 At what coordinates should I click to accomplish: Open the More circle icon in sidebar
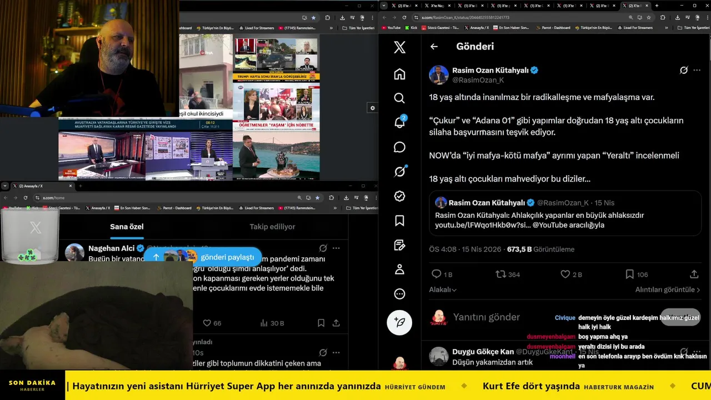tap(399, 294)
